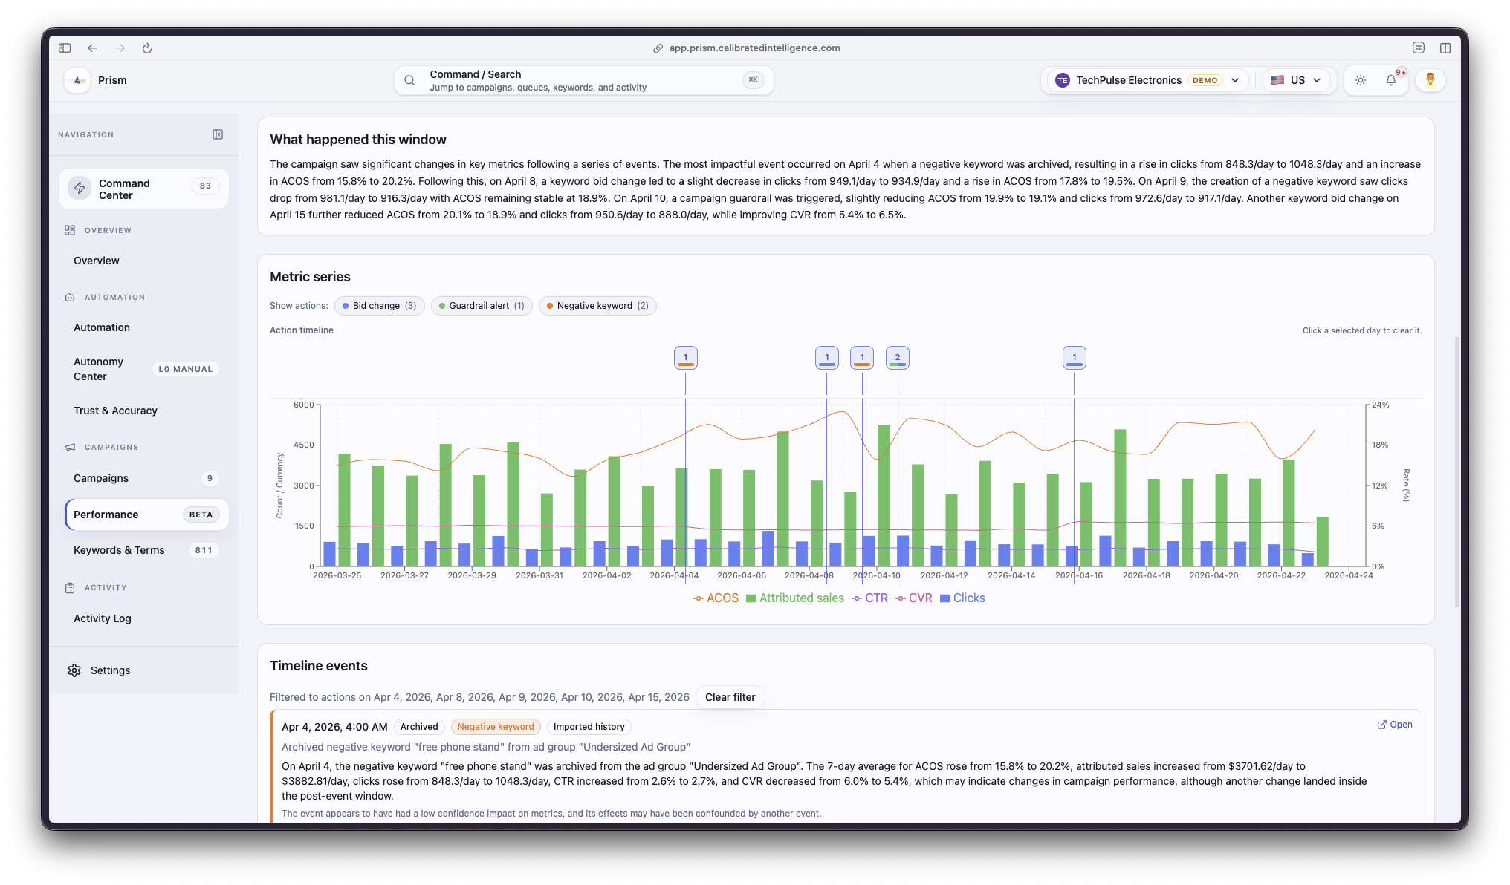Screen dimensions: 1510x885
Task: Open Keywords & Terms navigation item
Action: [119, 550]
